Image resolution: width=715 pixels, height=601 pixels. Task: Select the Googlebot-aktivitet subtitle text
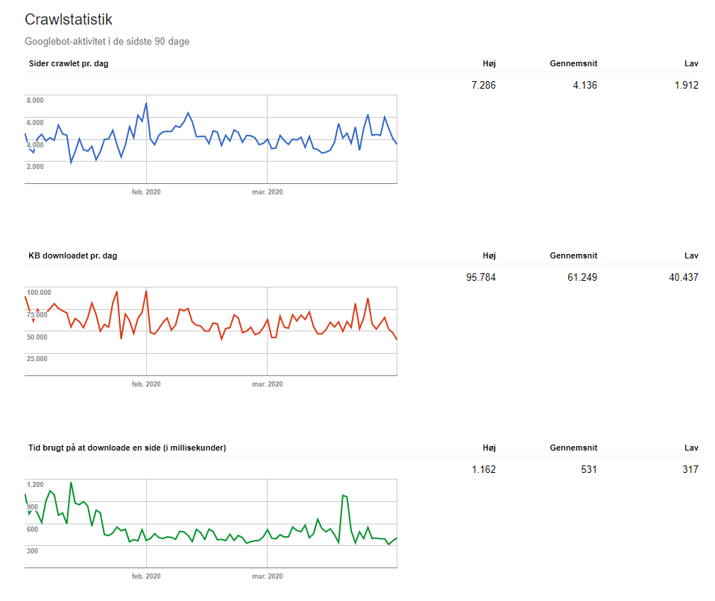[108, 42]
